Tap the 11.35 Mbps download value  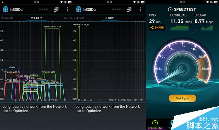pyautogui.click(x=181, y=21)
